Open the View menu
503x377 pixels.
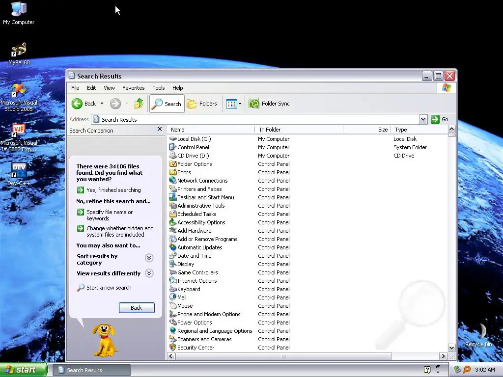109,88
